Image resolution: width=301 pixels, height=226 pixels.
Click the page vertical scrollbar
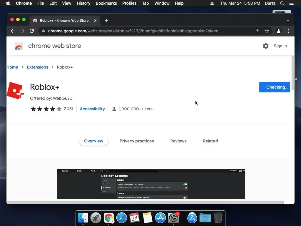click(x=293, y=73)
